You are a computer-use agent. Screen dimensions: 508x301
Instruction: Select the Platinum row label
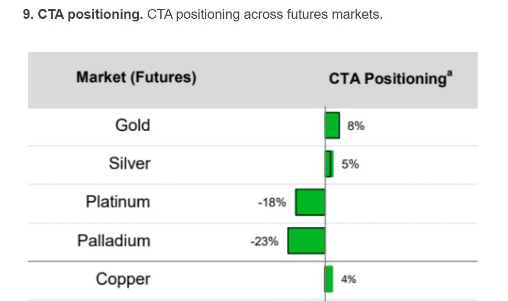click(118, 202)
